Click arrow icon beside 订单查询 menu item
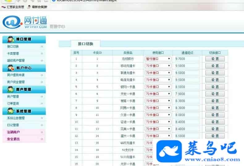 (x=42, y=103)
